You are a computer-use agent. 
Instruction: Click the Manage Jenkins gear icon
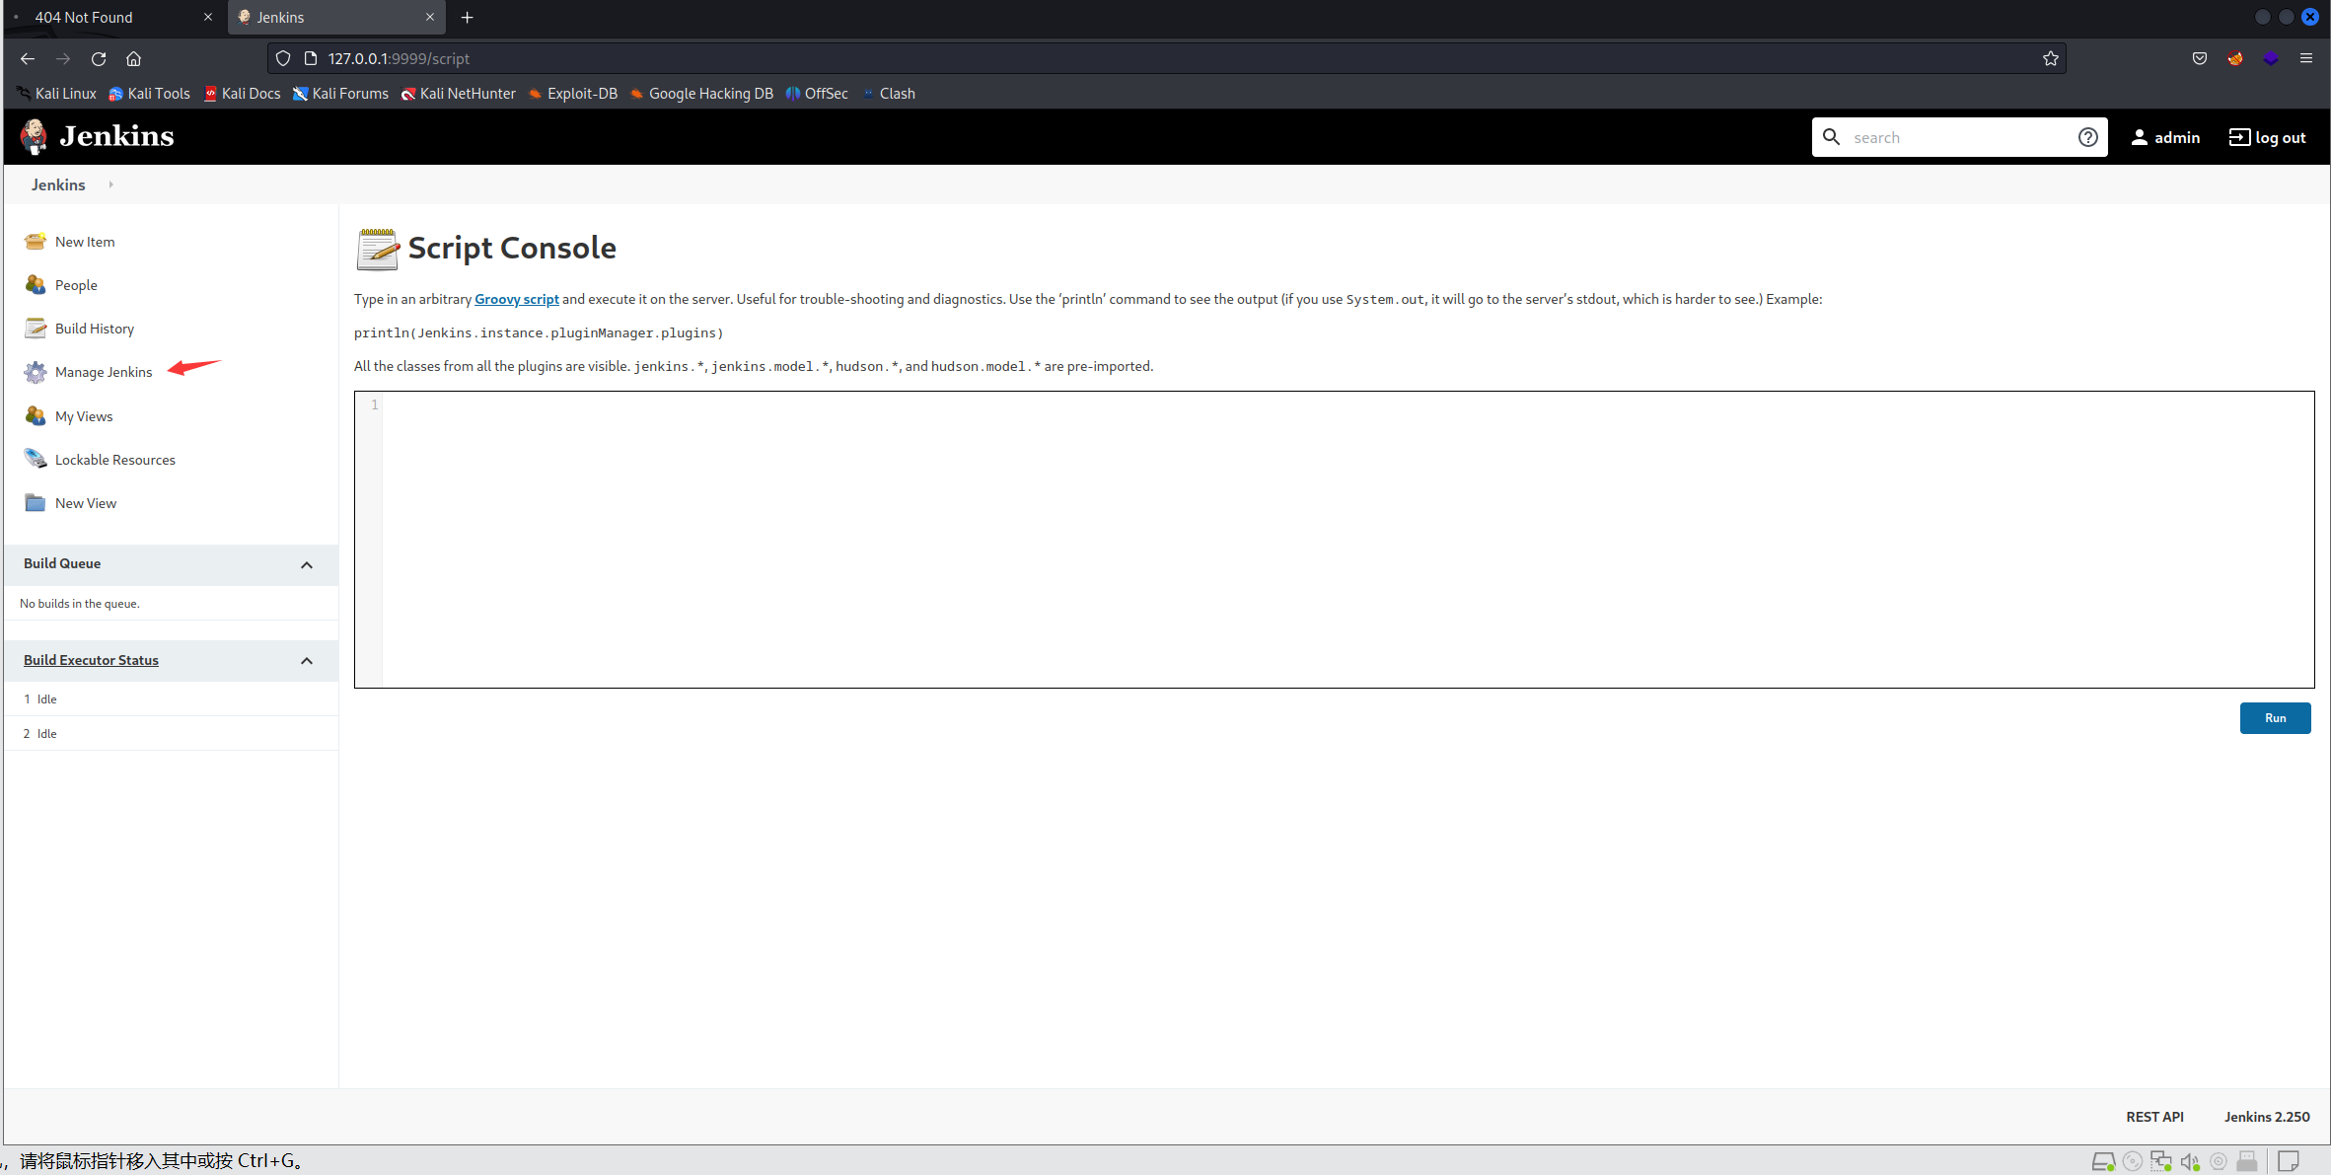coord(36,372)
